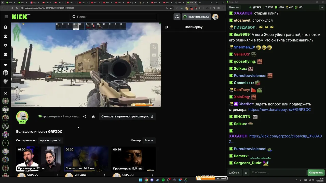Open Discord from the taskbar
Image resolution: width=326 pixels, height=183 pixels.
pos(152,180)
